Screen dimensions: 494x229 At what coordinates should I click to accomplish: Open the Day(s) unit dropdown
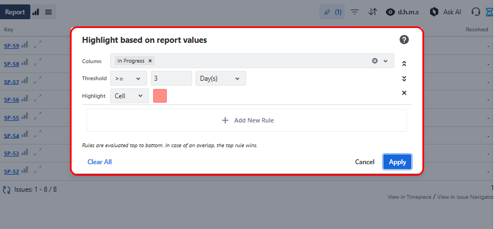[220, 79]
